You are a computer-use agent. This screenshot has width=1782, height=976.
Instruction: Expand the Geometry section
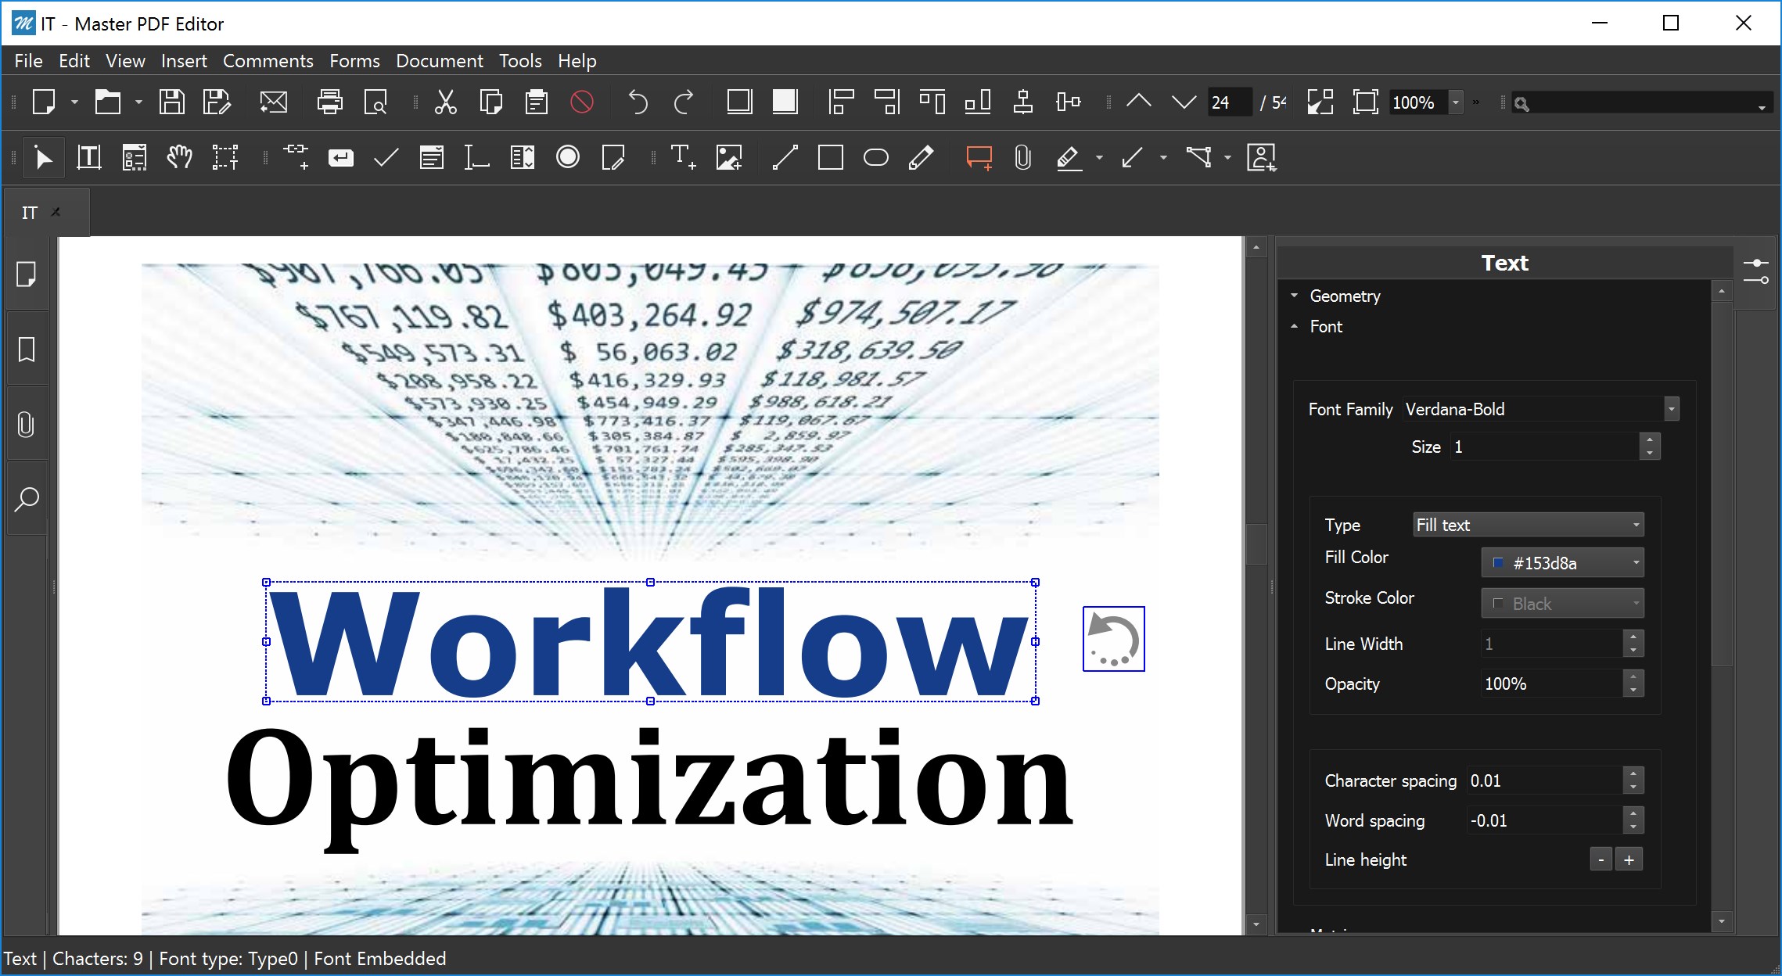click(1344, 296)
